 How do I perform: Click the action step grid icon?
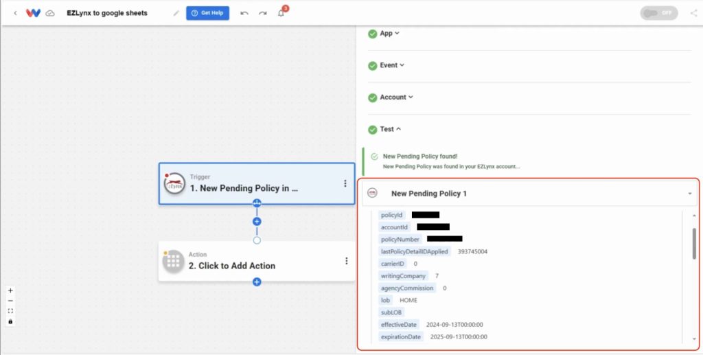tap(174, 262)
